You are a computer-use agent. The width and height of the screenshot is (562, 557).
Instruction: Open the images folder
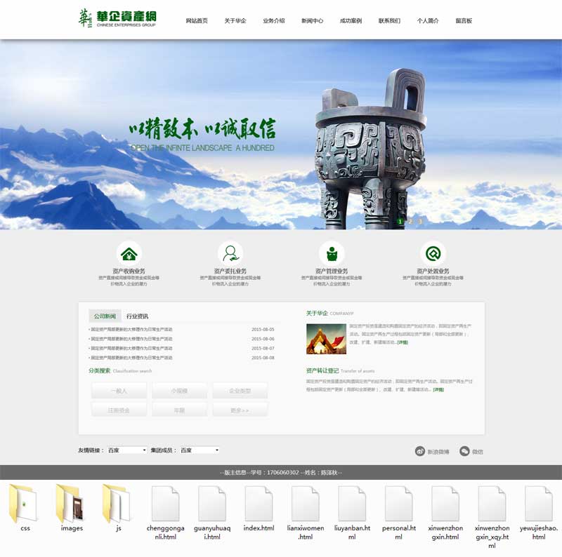(x=72, y=503)
